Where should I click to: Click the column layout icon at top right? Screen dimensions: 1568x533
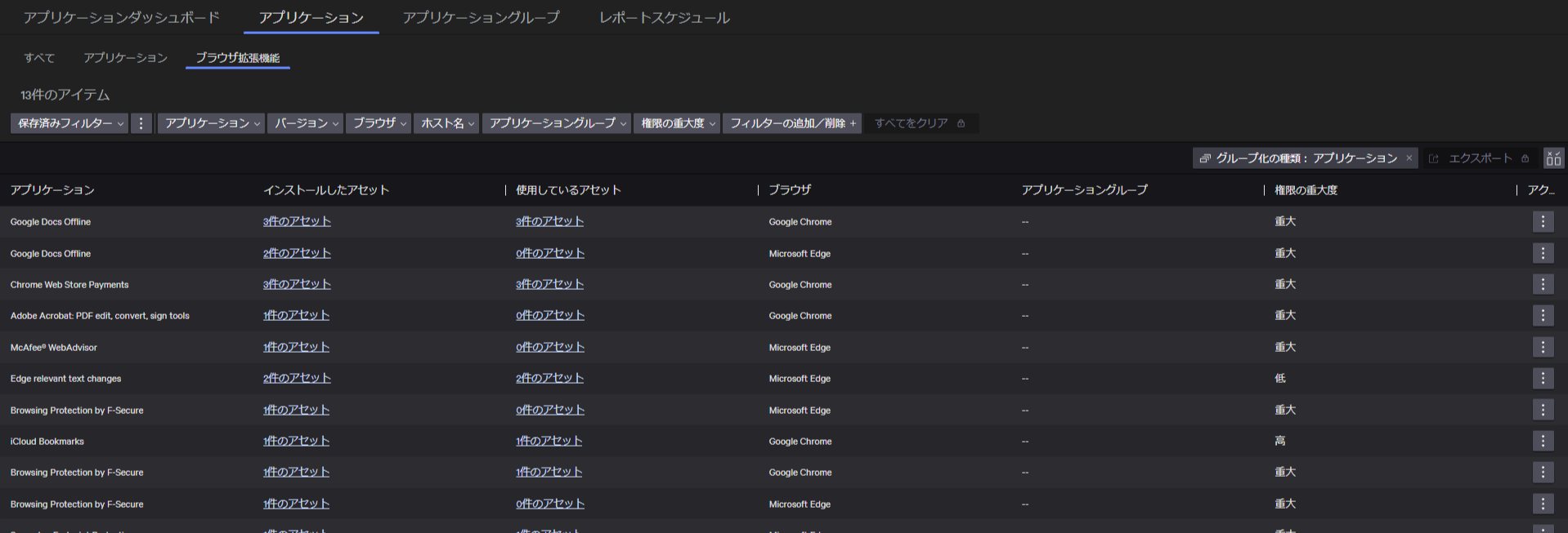pos(1553,158)
